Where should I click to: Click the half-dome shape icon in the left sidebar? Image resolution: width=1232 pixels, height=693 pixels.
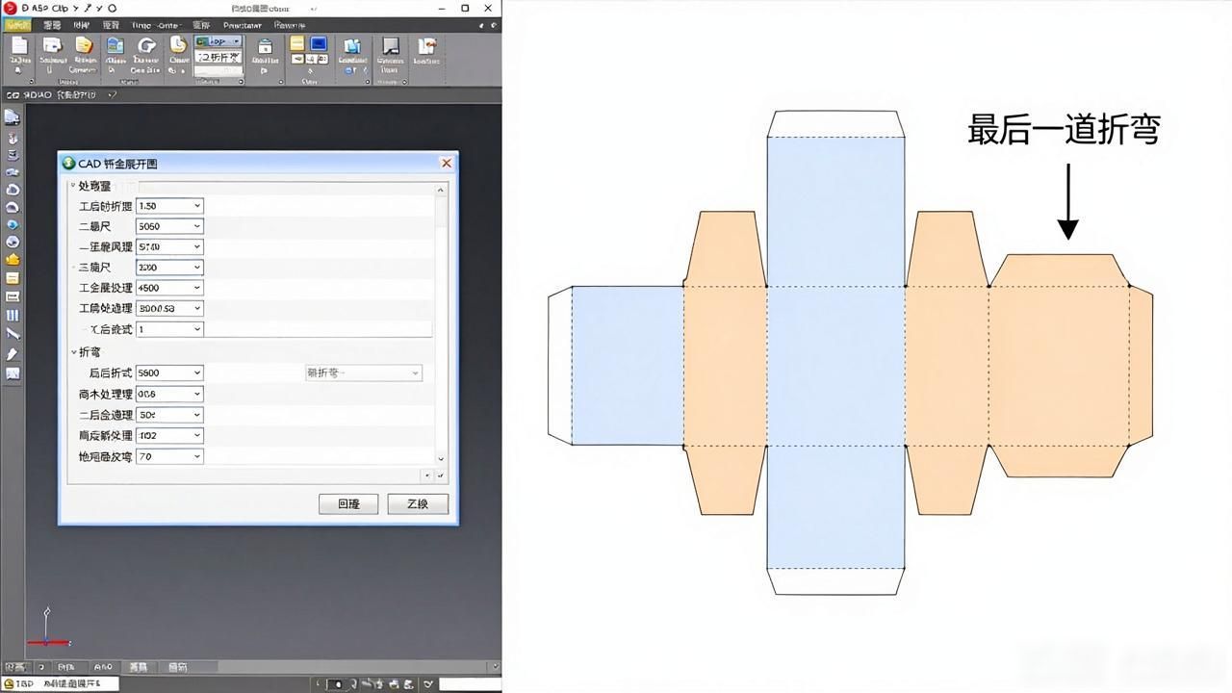(x=13, y=207)
